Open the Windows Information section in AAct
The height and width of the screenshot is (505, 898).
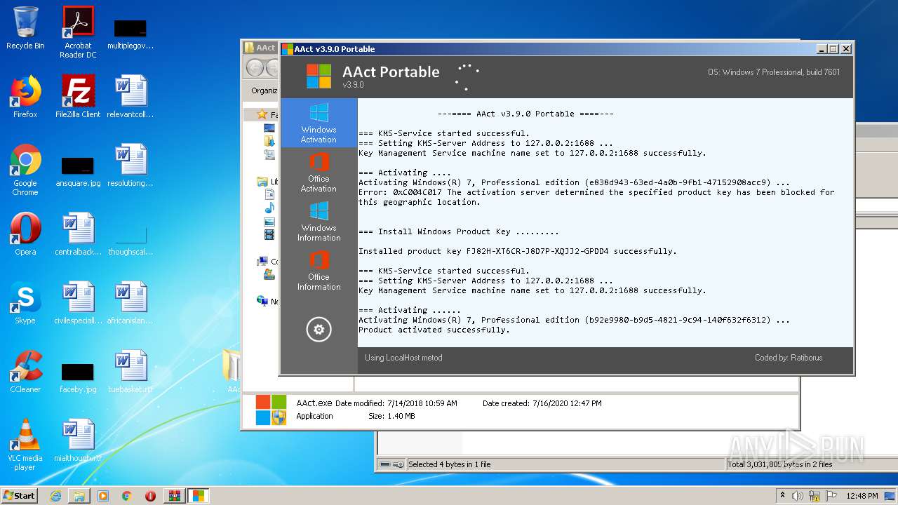[x=319, y=221]
